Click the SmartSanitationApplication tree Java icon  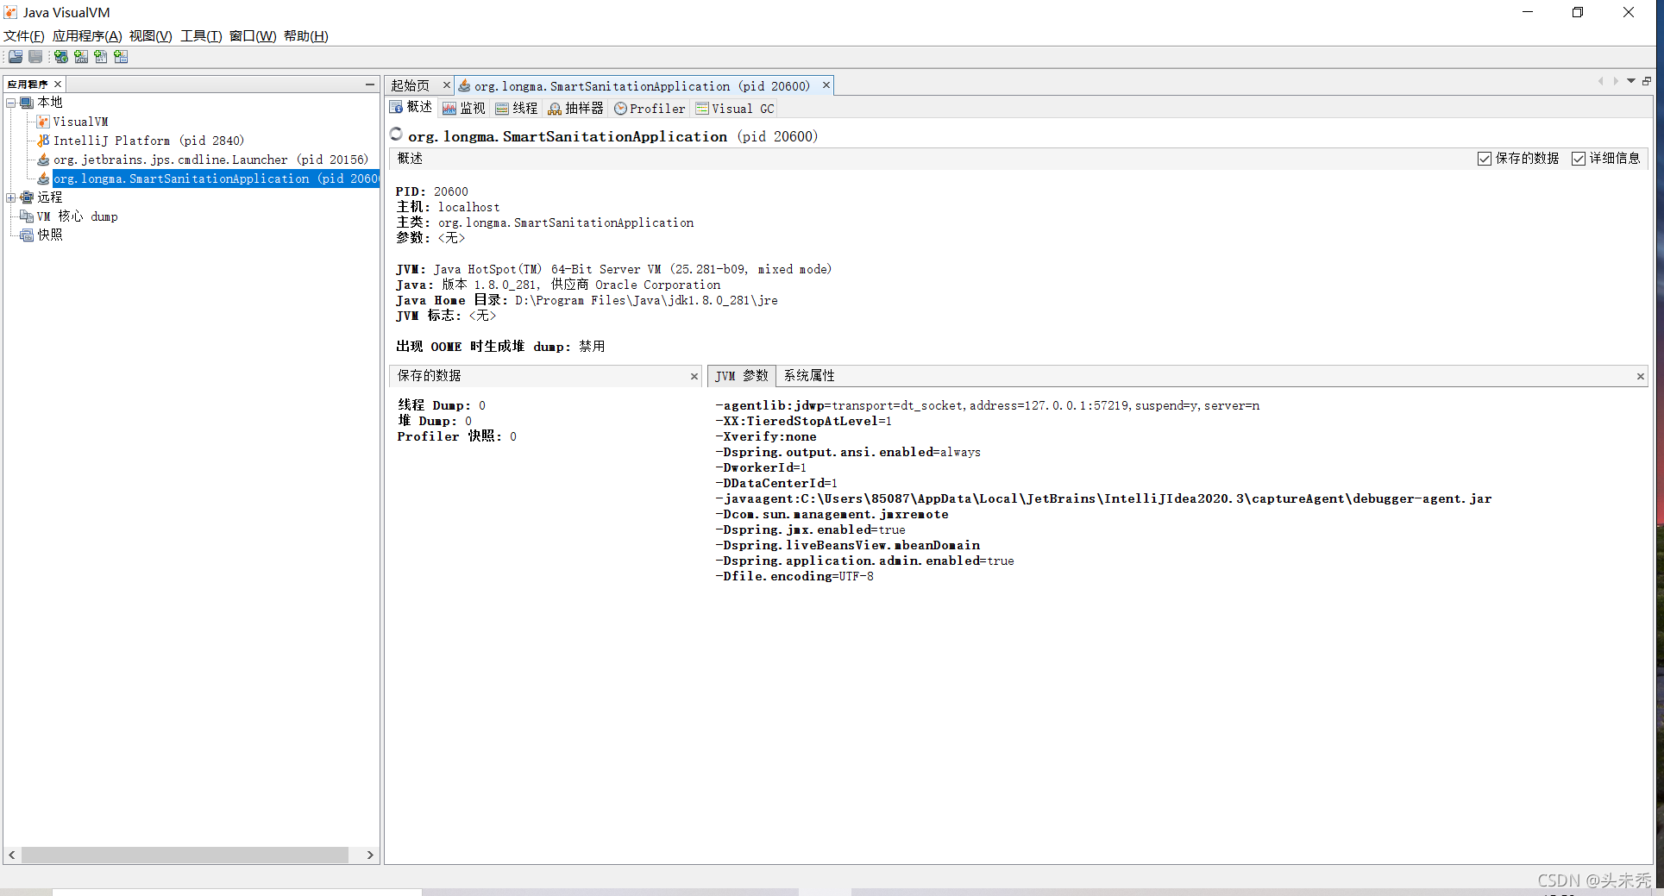tap(43, 179)
